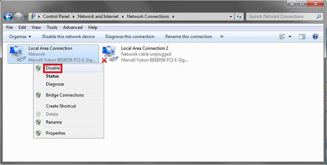
Task: Click Disable this network device
Action: pos(68,37)
